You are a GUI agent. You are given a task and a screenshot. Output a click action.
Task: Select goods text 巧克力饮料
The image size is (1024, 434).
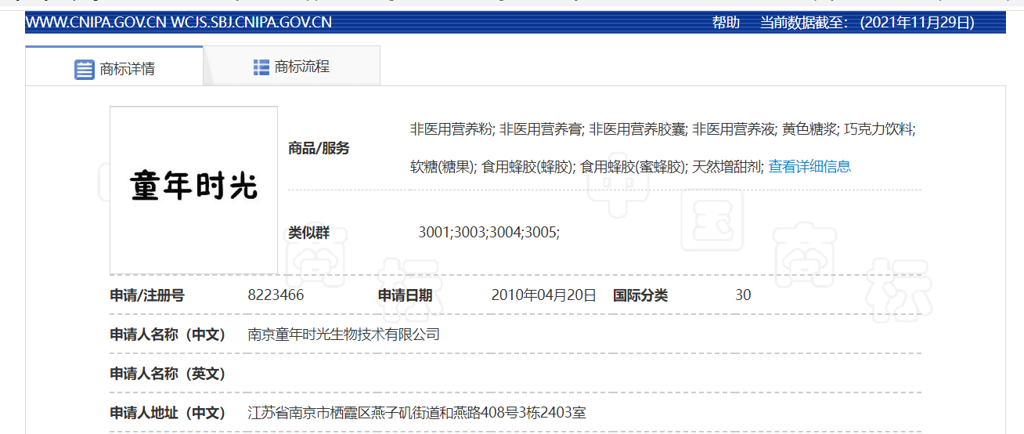(x=879, y=129)
